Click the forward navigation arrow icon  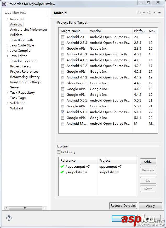[x=149, y=13]
